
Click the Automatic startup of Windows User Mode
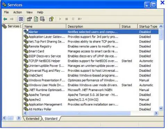(146, 85)
